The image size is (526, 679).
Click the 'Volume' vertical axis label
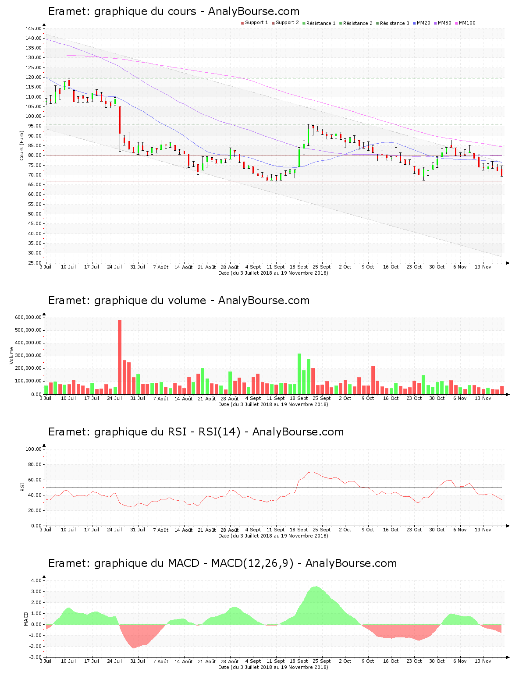[x=12, y=355]
